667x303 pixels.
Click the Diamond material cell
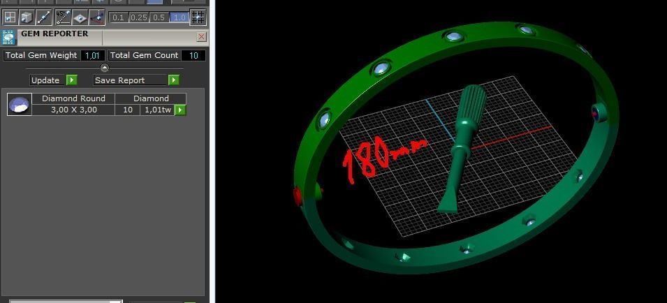click(x=151, y=98)
